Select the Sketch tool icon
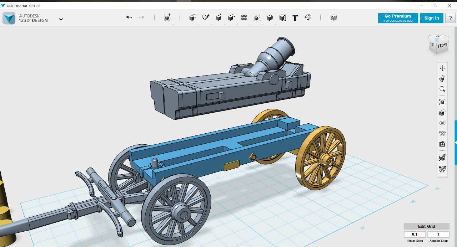Image resolution: width=457 pixels, height=247 pixels. click(x=206, y=17)
